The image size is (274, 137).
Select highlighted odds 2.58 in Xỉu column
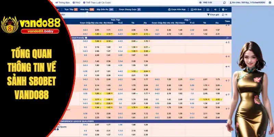tap(145, 51)
